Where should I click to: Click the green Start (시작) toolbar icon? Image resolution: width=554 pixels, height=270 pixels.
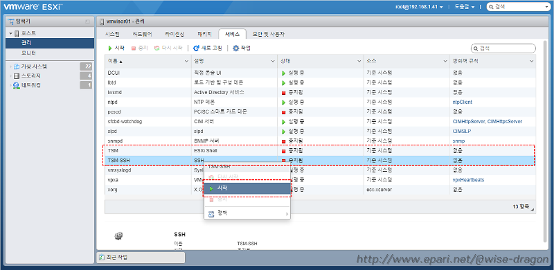110,48
